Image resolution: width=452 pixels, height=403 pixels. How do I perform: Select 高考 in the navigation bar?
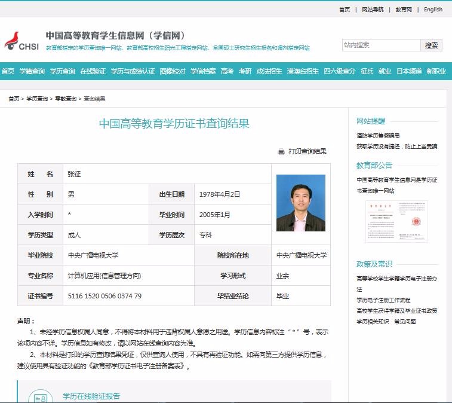point(227,71)
